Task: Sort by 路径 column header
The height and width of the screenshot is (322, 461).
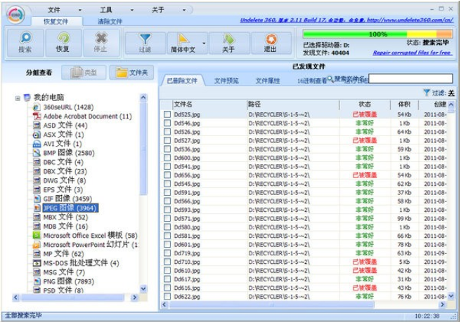Action: (293, 105)
